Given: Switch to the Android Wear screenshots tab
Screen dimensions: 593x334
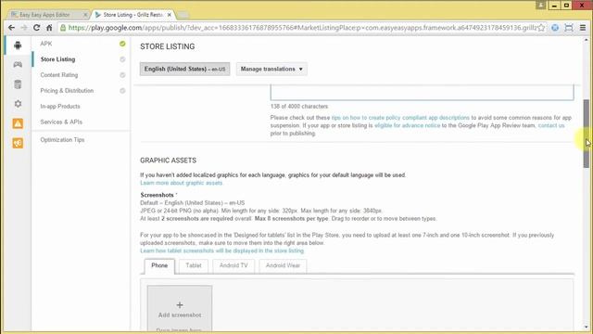Looking at the screenshot, I should (x=283, y=266).
